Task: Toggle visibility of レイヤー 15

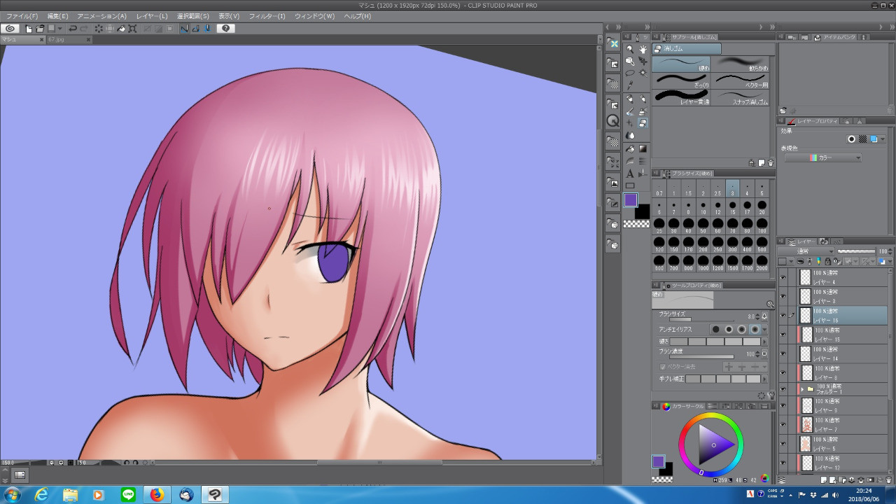Action: (x=783, y=335)
